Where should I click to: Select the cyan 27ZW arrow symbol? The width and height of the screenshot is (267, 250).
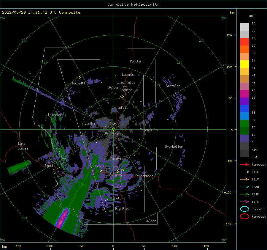244,187
